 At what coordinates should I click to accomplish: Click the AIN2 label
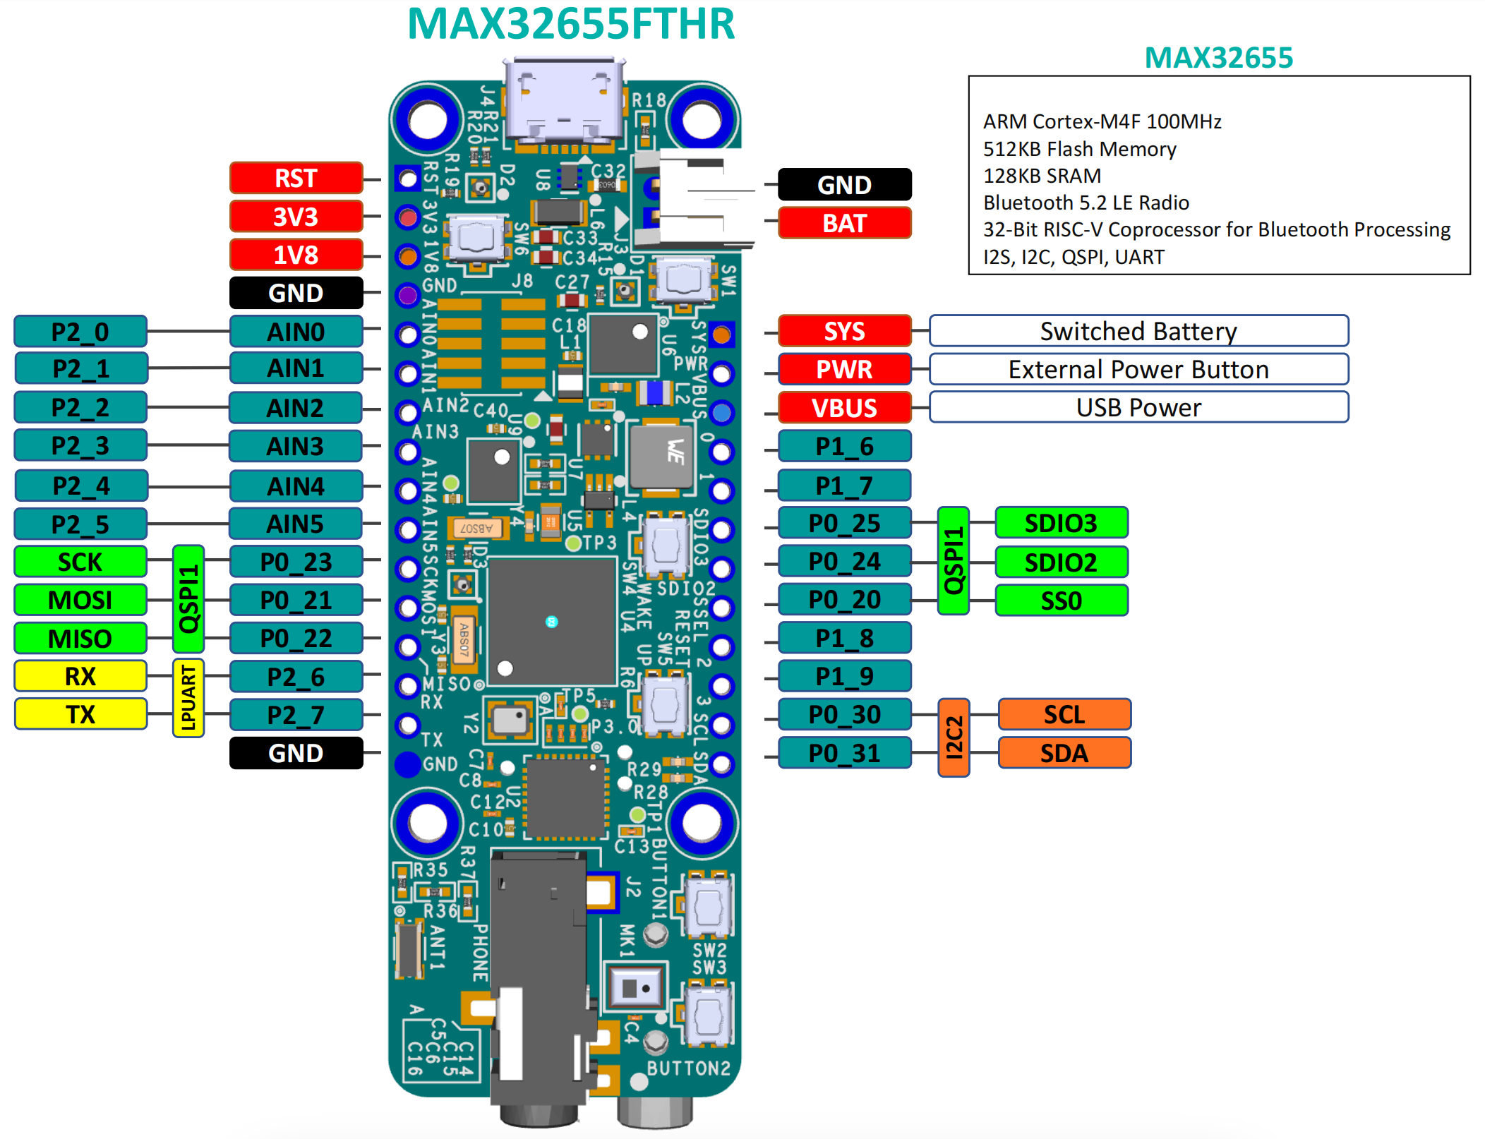pos(296,407)
